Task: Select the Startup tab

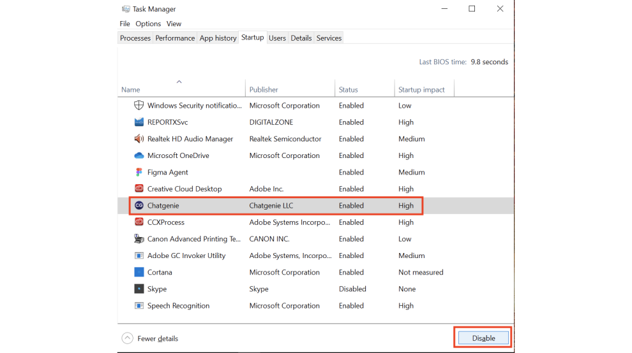Action: 252,38
